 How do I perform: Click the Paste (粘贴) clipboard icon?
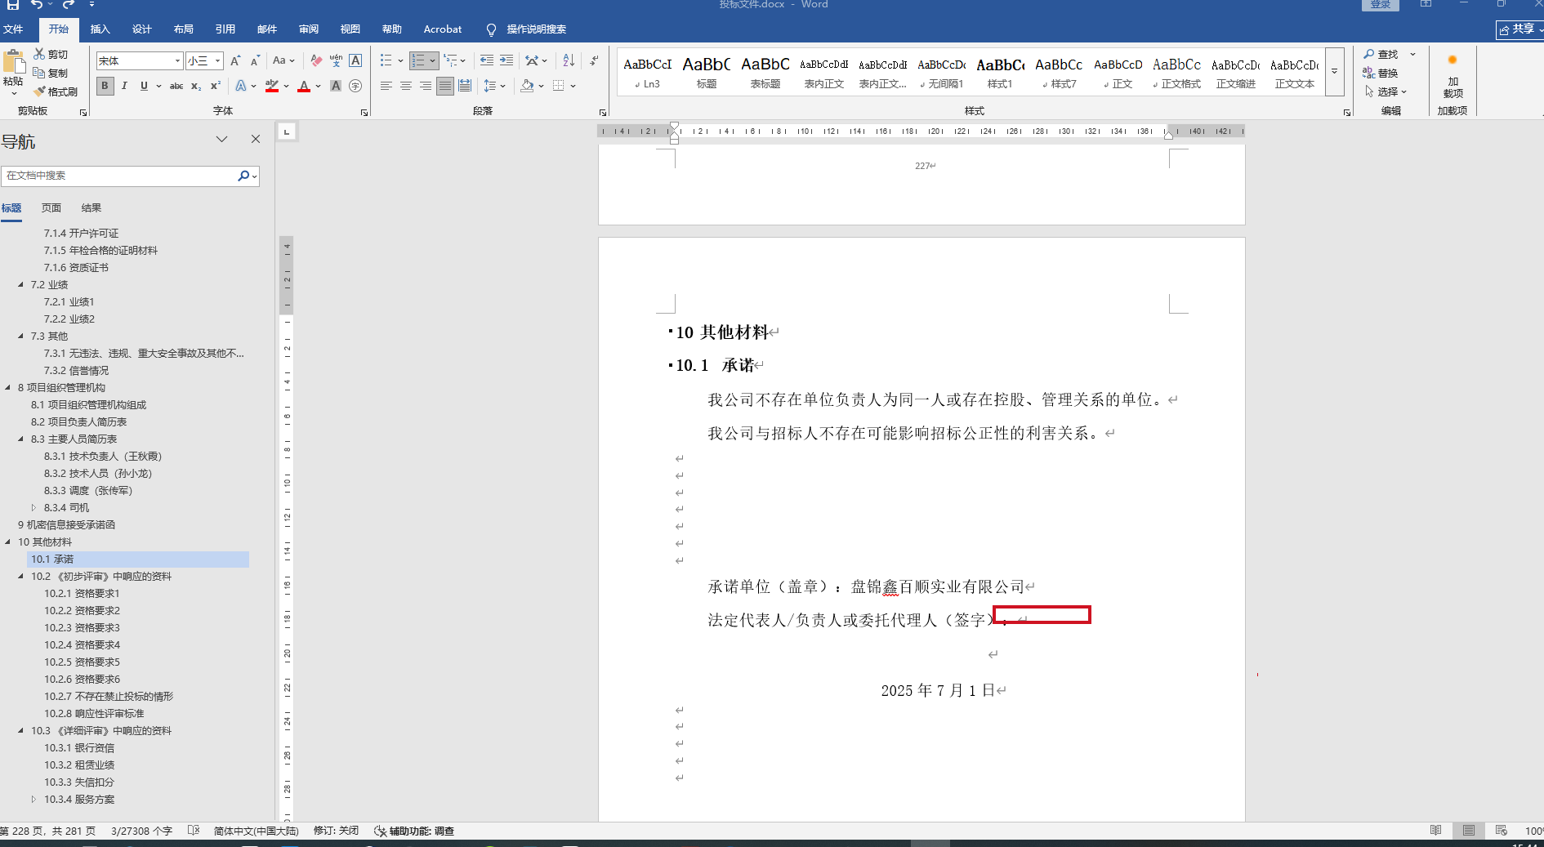click(13, 62)
